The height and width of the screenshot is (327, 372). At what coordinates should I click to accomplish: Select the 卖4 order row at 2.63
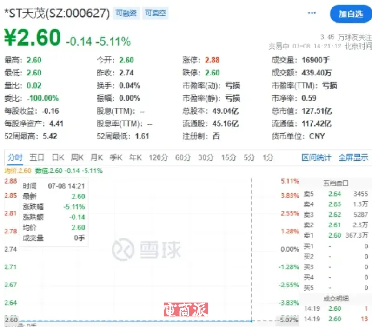[336, 204]
